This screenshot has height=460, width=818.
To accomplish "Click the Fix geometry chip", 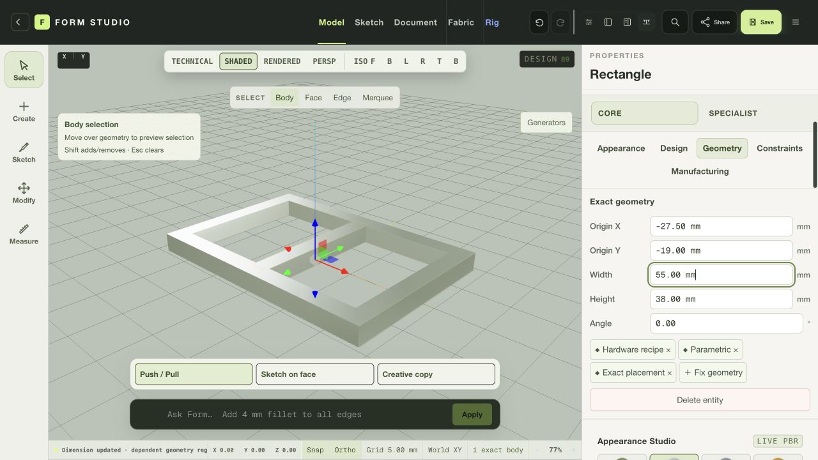I will coord(713,372).
